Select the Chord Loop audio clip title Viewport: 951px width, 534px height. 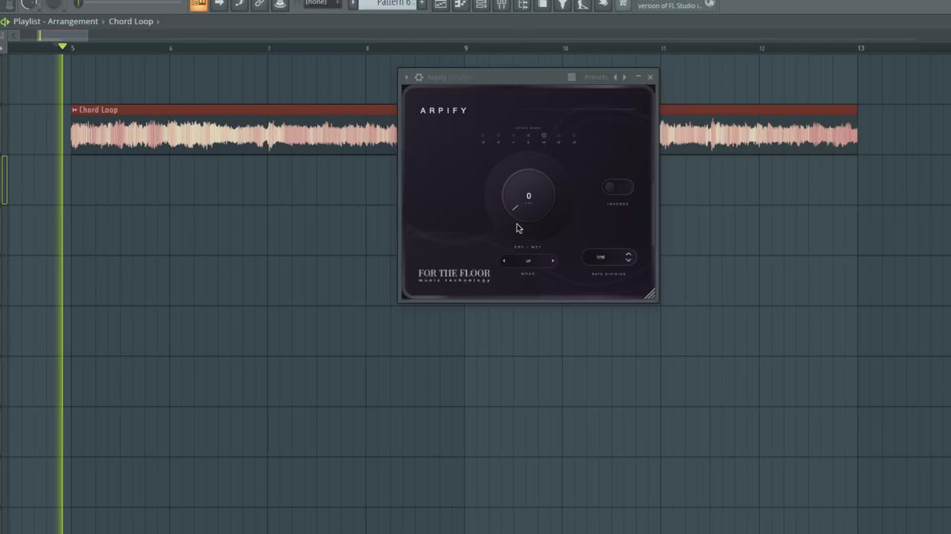(x=98, y=110)
